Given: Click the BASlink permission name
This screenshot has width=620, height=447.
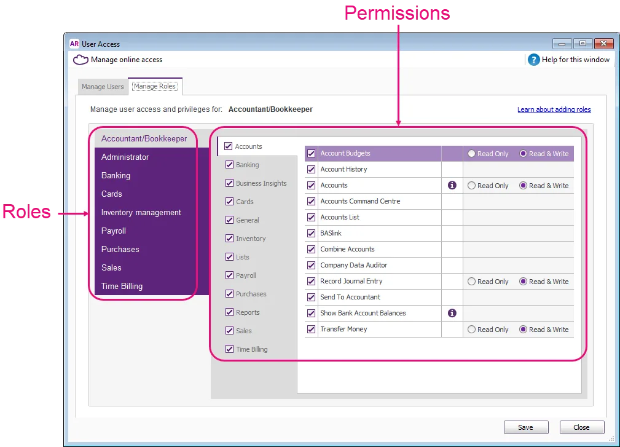Looking at the screenshot, I should [331, 233].
